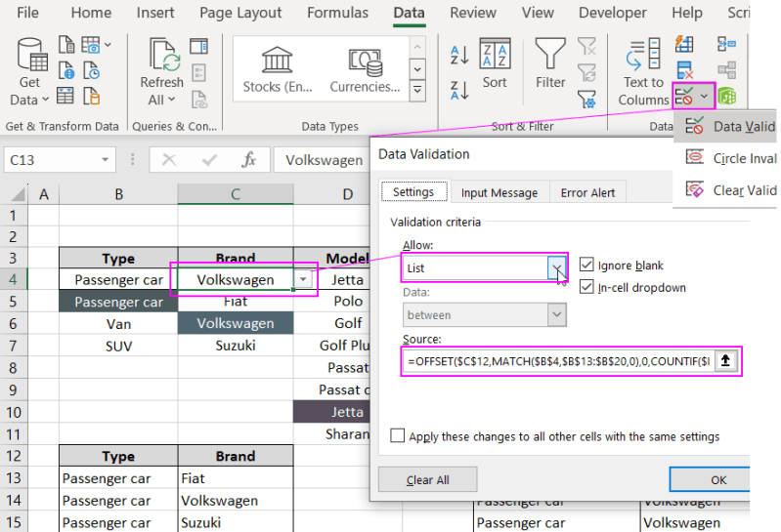Screen dimensions: 781x532
Task: Move down one row in the Data Types gallery
Action: 417,69
